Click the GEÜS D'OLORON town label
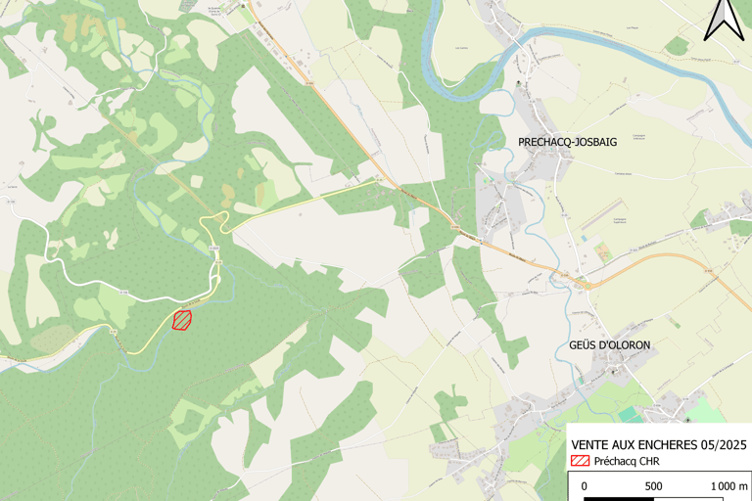The width and height of the screenshot is (752, 501). coord(609,345)
